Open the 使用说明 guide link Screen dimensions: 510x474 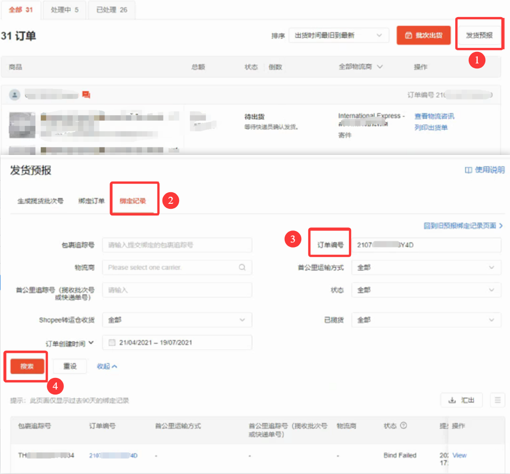(485, 170)
